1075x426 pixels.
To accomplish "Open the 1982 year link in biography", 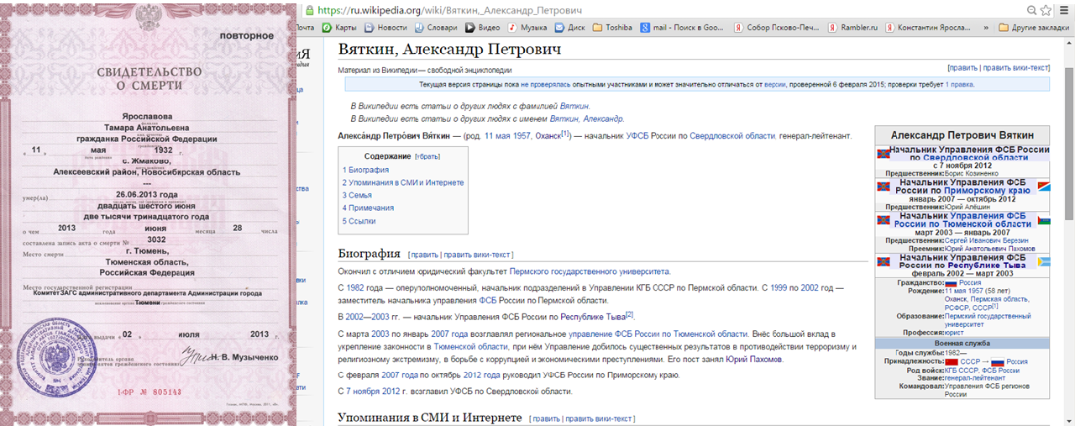I will [354, 288].
